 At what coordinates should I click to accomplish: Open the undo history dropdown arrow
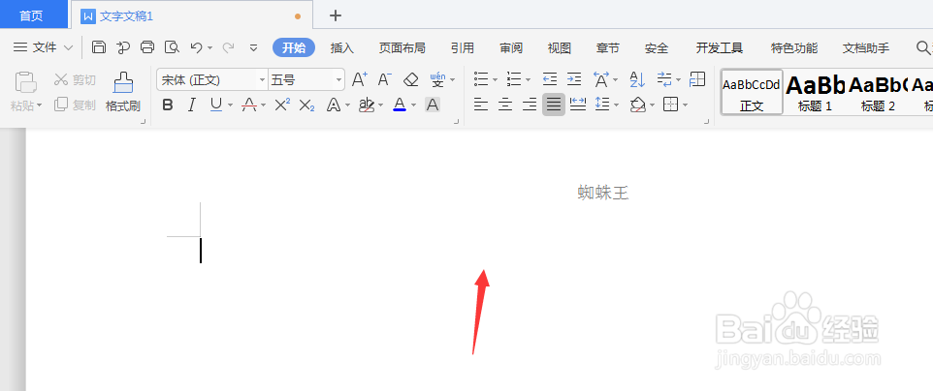pos(209,48)
